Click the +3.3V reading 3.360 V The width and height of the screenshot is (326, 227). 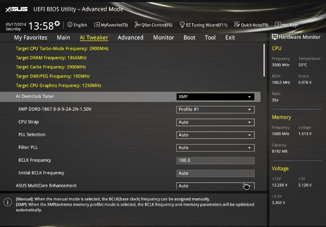(x=278, y=203)
